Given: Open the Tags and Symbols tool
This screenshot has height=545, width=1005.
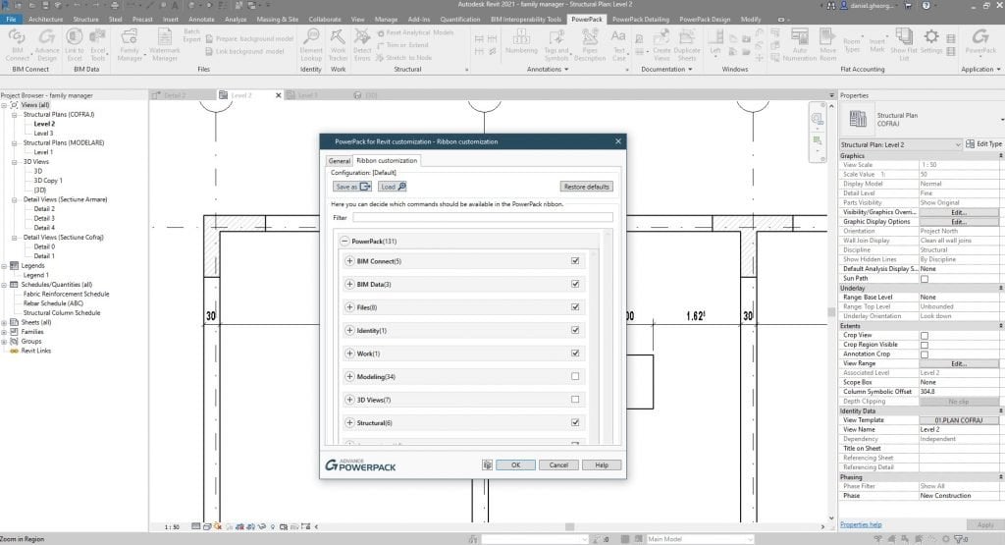Looking at the screenshot, I should click(x=555, y=43).
